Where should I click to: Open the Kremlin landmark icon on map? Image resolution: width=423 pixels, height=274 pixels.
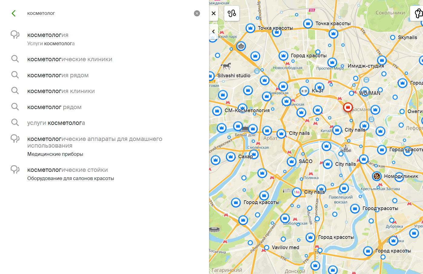pos(345,148)
